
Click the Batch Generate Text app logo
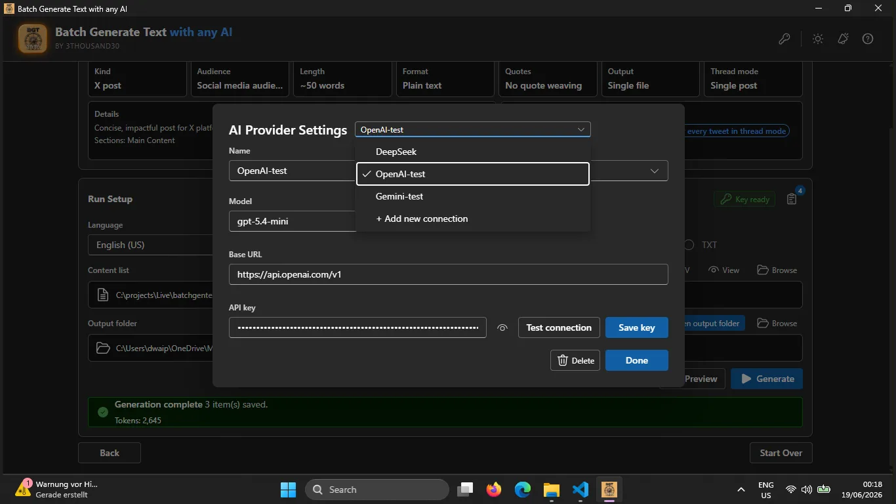coord(32,38)
